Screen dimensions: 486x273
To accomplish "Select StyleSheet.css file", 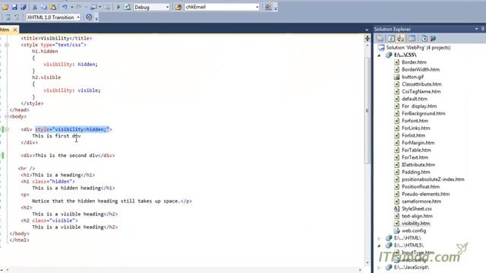I will coord(417,209).
